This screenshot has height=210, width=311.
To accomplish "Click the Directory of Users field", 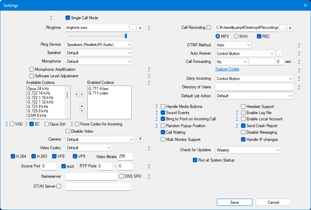I will point(254,87).
